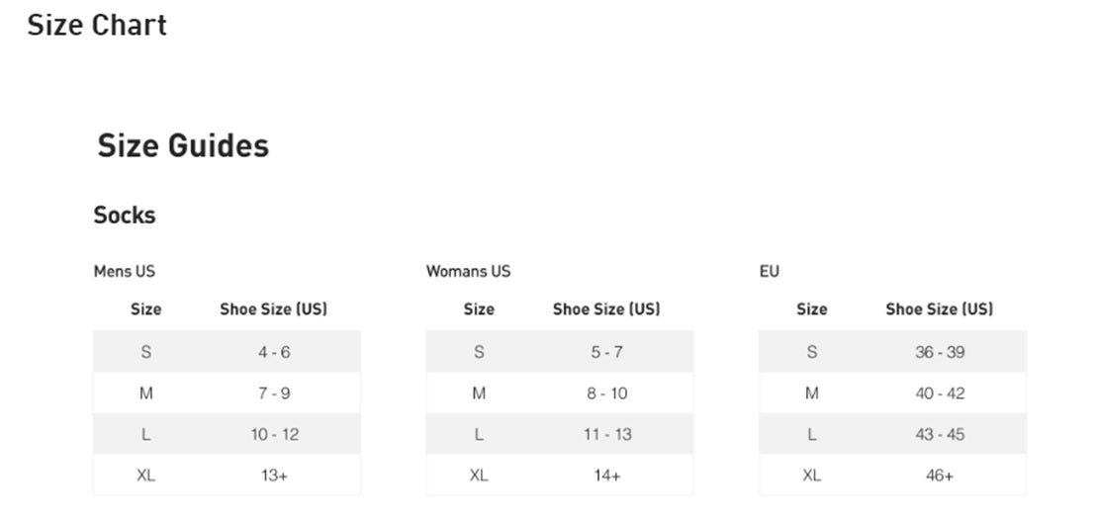1099x523 pixels.
Task: Select the 8 - 10 shoe size cell
Action: [x=606, y=393]
